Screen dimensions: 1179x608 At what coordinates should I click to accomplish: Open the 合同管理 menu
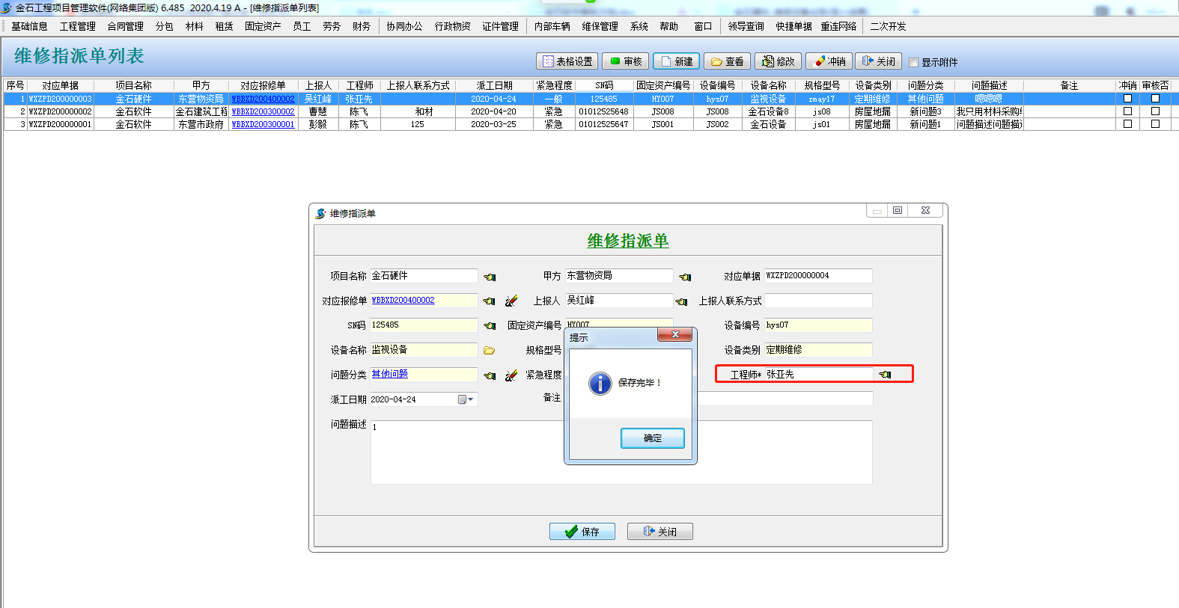125,26
